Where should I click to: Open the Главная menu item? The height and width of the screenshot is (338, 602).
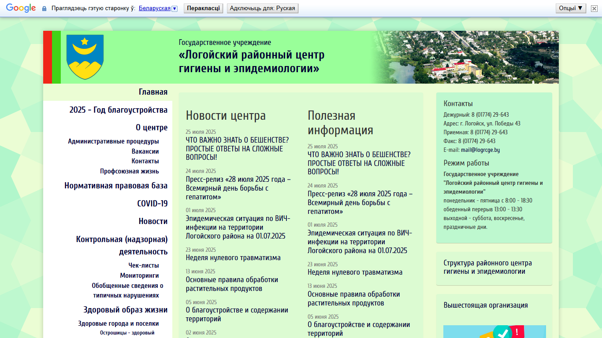[x=153, y=92]
